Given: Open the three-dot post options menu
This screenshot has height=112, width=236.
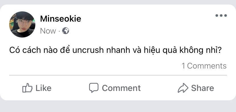Looking at the screenshot, I should pyautogui.click(x=221, y=15).
